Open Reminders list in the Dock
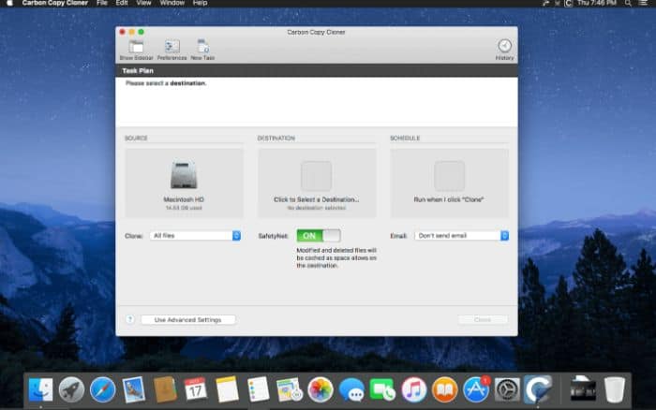Viewport: 656px width, 410px height. tap(258, 389)
